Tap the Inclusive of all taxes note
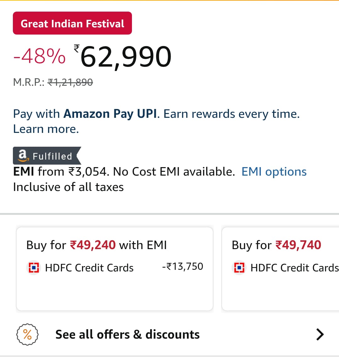This screenshot has width=339, height=360. point(68,187)
